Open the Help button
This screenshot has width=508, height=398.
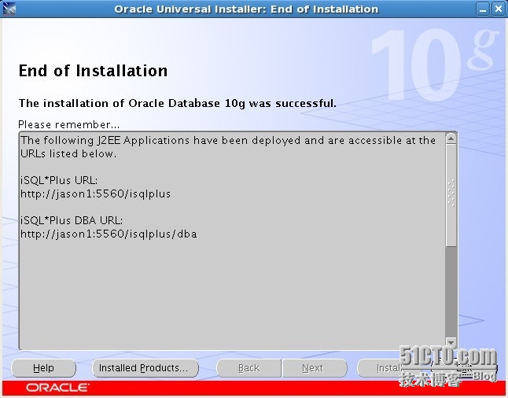43,368
